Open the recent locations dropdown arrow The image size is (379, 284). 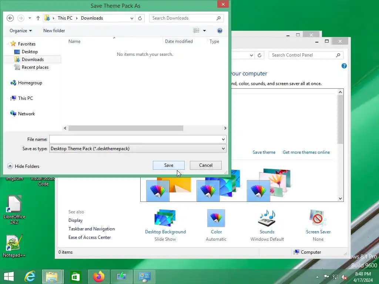coord(30,18)
